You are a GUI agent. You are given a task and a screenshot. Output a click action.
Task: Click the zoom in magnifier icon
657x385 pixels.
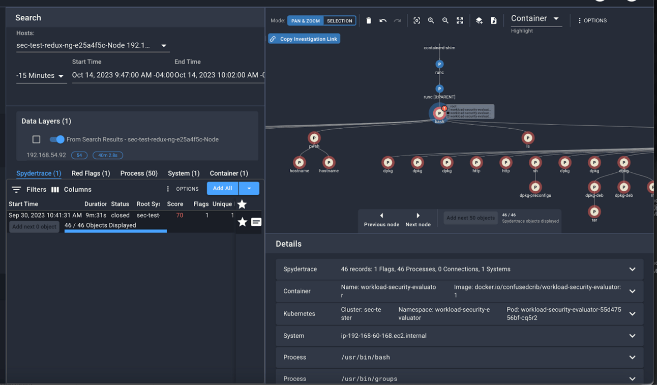pyautogui.click(x=431, y=21)
